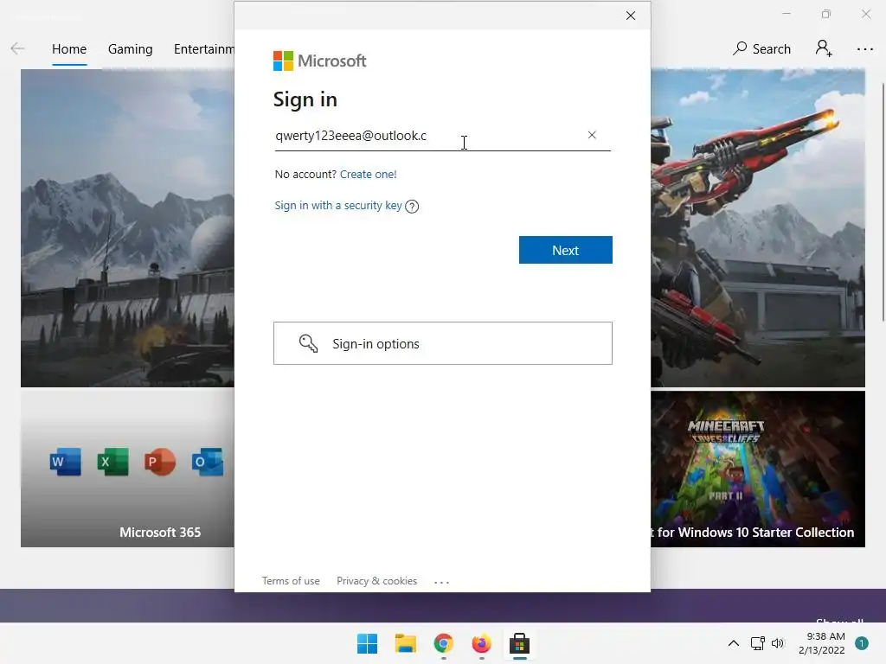Go back with the Store back arrow
Screen dimensions: 886x664
tap(17, 48)
